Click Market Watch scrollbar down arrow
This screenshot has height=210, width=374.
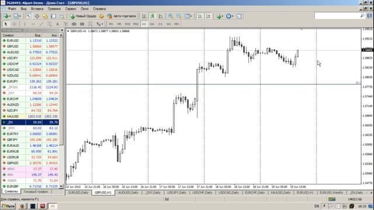(x=61, y=187)
